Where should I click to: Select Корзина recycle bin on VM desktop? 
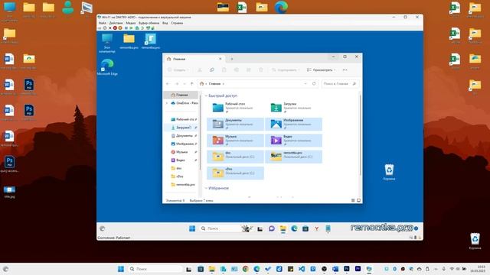point(389,173)
